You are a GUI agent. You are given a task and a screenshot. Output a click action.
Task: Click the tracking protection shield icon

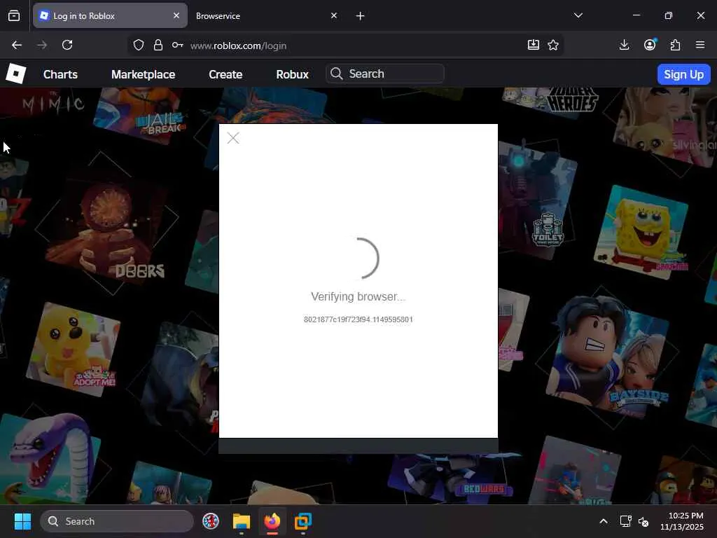click(x=139, y=45)
